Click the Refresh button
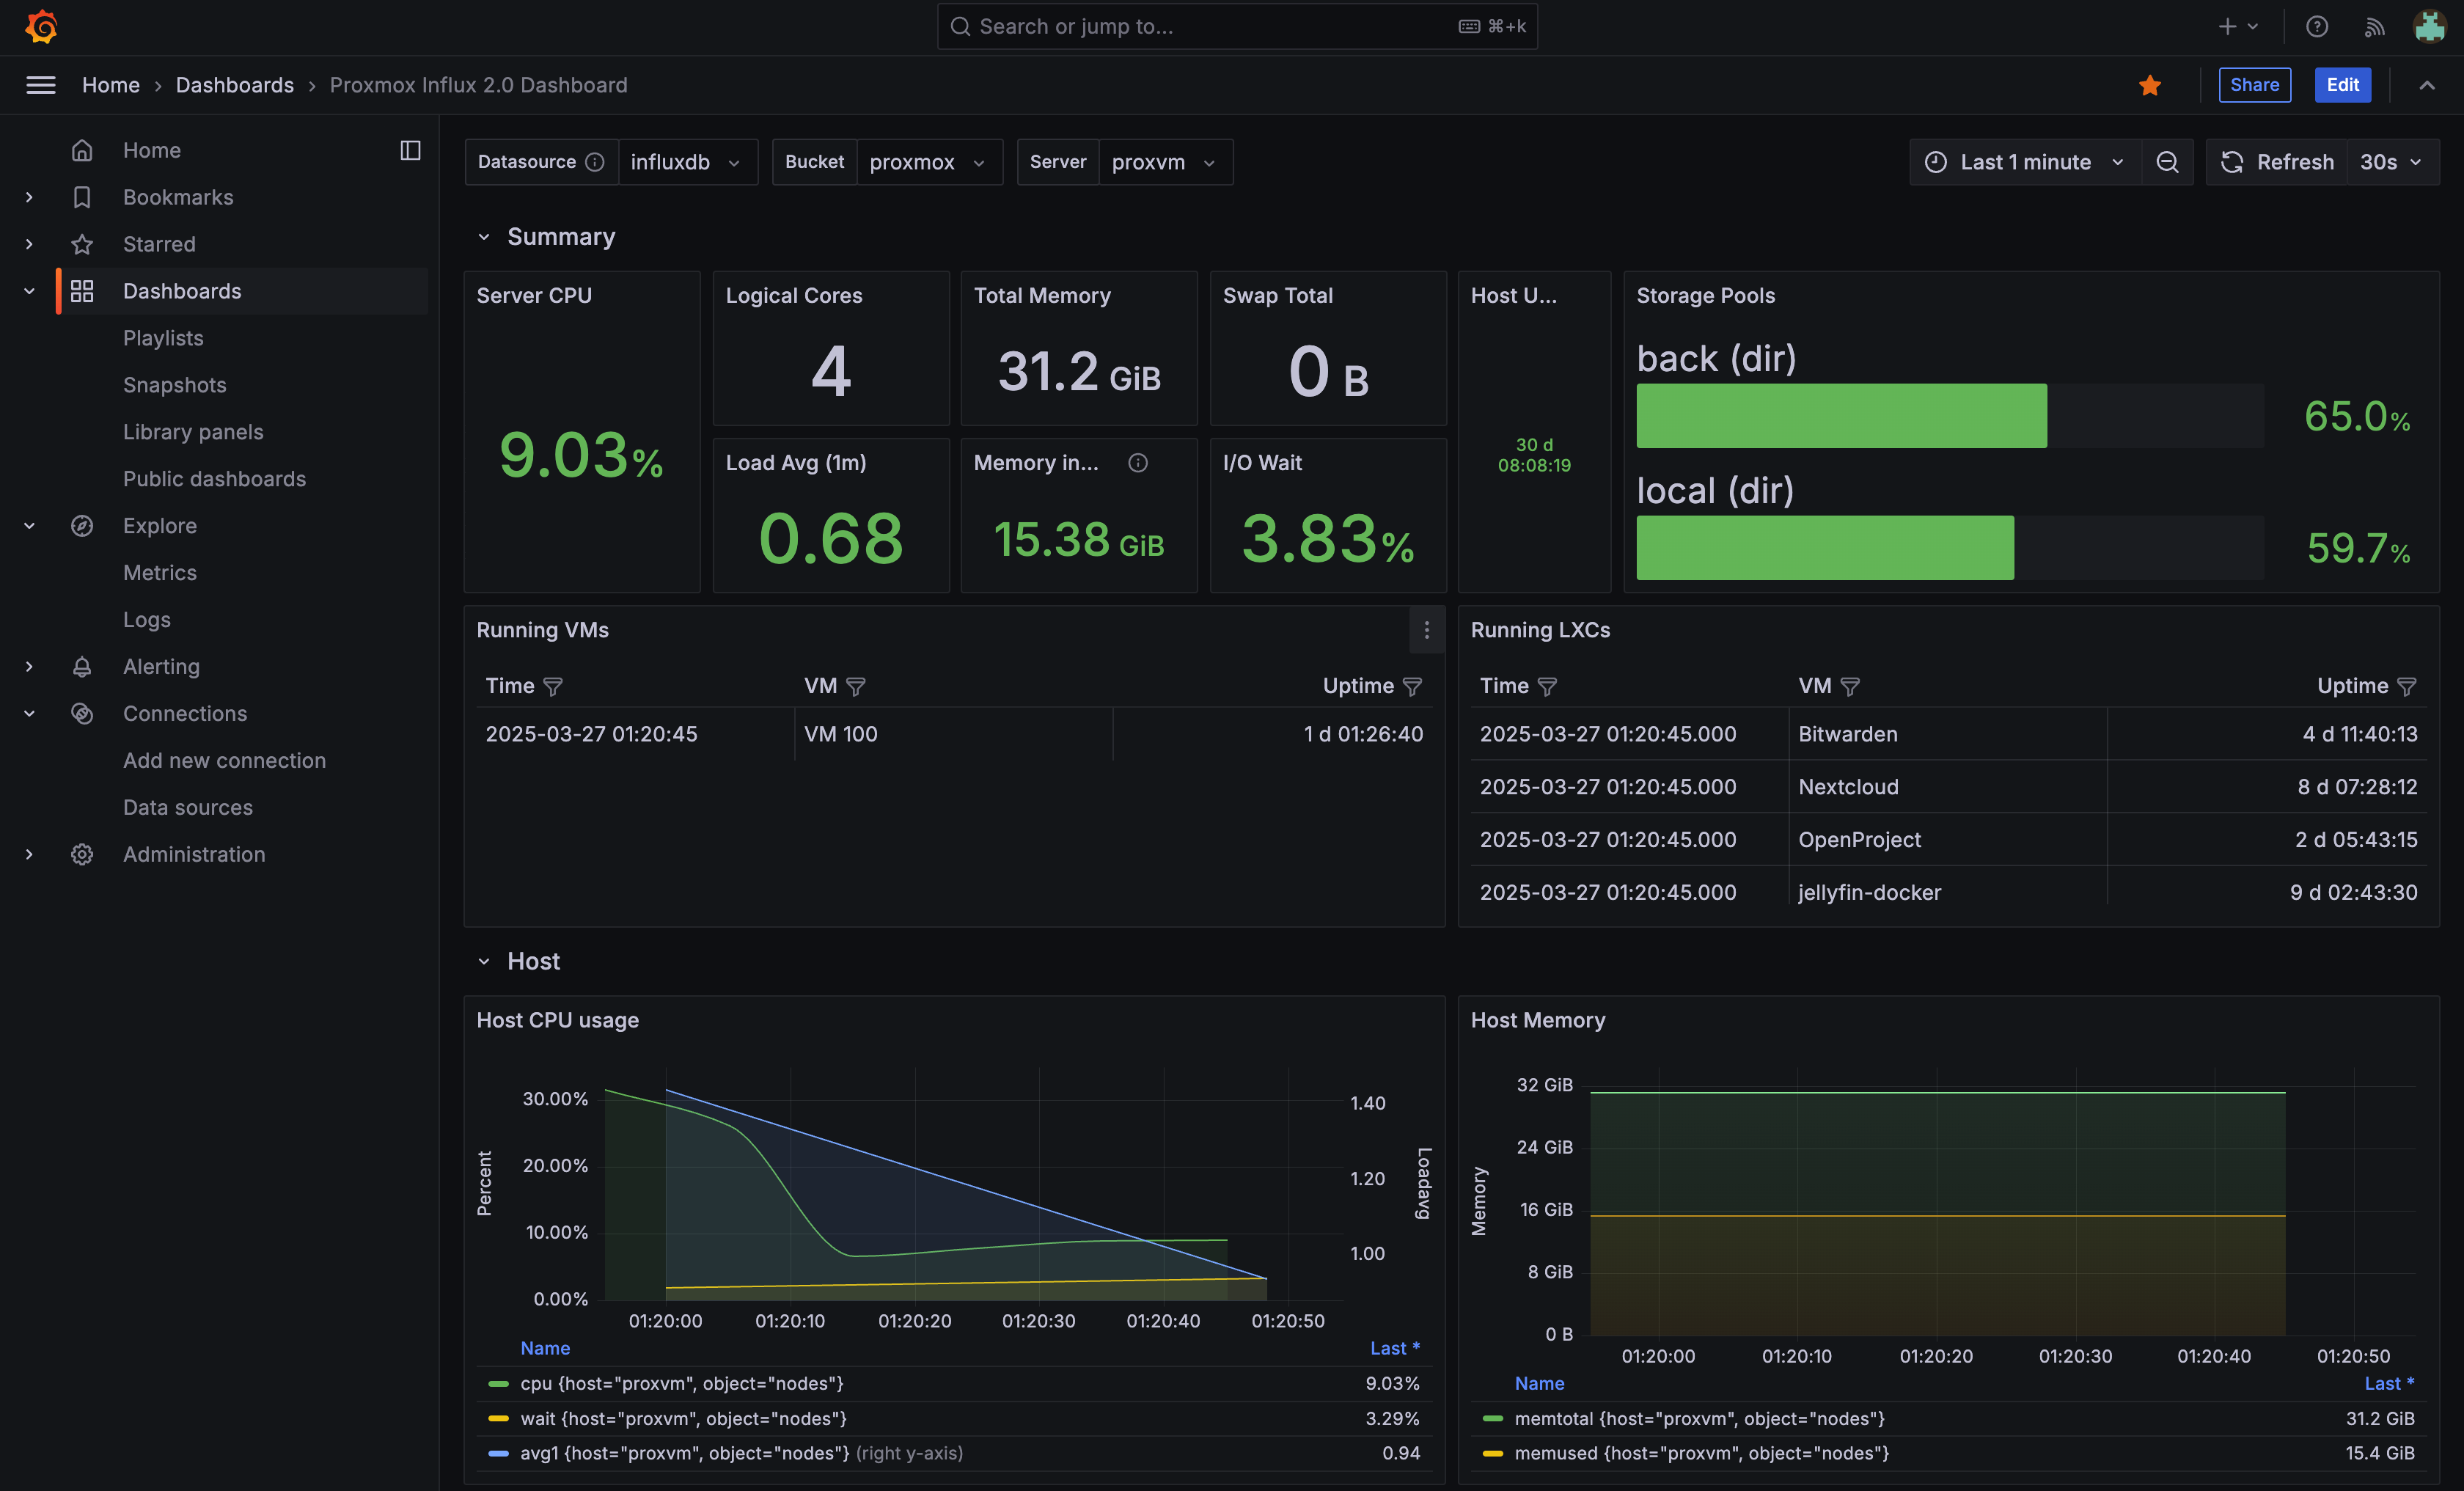The image size is (2464, 1491). click(x=2277, y=162)
